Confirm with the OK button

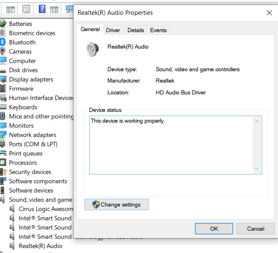click(214, 229)
